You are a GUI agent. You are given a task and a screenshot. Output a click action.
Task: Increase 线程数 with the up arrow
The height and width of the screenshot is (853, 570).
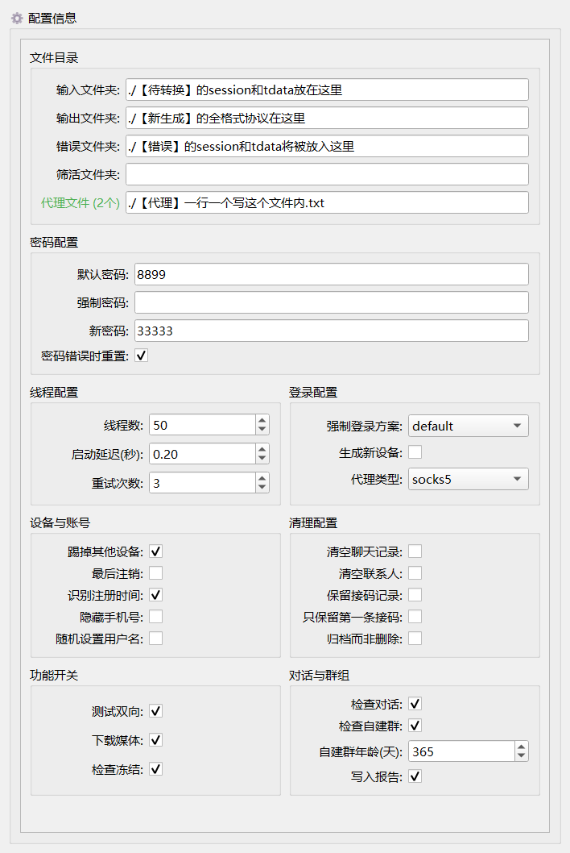262,420
